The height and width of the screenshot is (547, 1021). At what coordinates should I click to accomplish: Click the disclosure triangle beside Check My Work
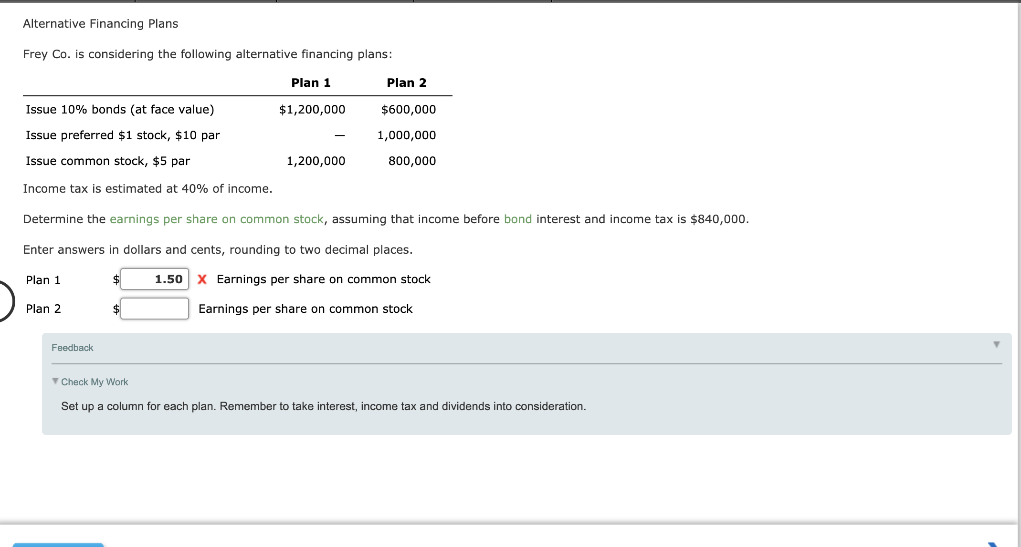54,381
